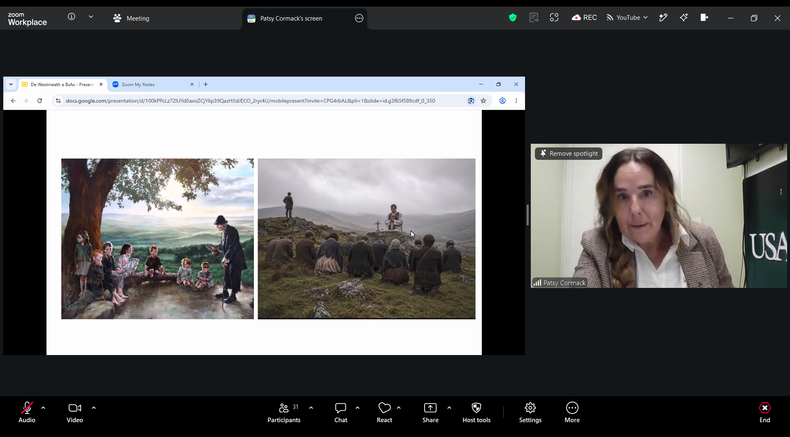Unmute microphone with the Audio button
790x437 pixels.
(27, 413)
